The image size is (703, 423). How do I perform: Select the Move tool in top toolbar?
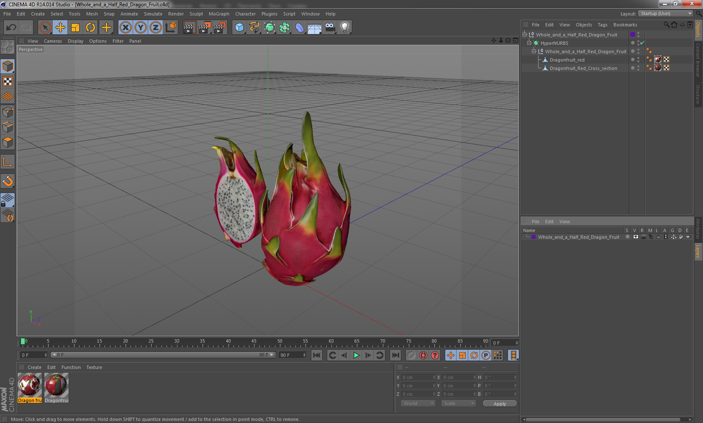click(x=60, y=28)
